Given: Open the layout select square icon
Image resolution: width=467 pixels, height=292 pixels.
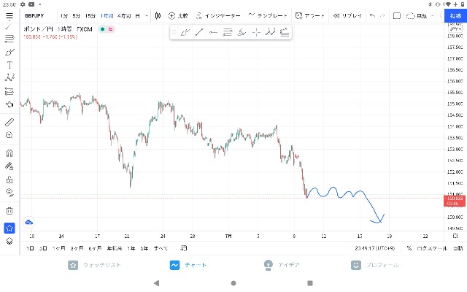Looking at the screenshot, I should click(397, 16).
